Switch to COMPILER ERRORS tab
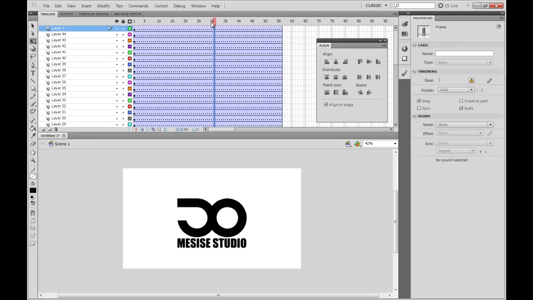Screen dimensions: 533x300 click(93, 14)
